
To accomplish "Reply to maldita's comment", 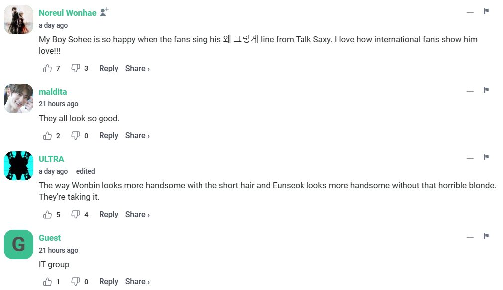I will tap(108, 136).
